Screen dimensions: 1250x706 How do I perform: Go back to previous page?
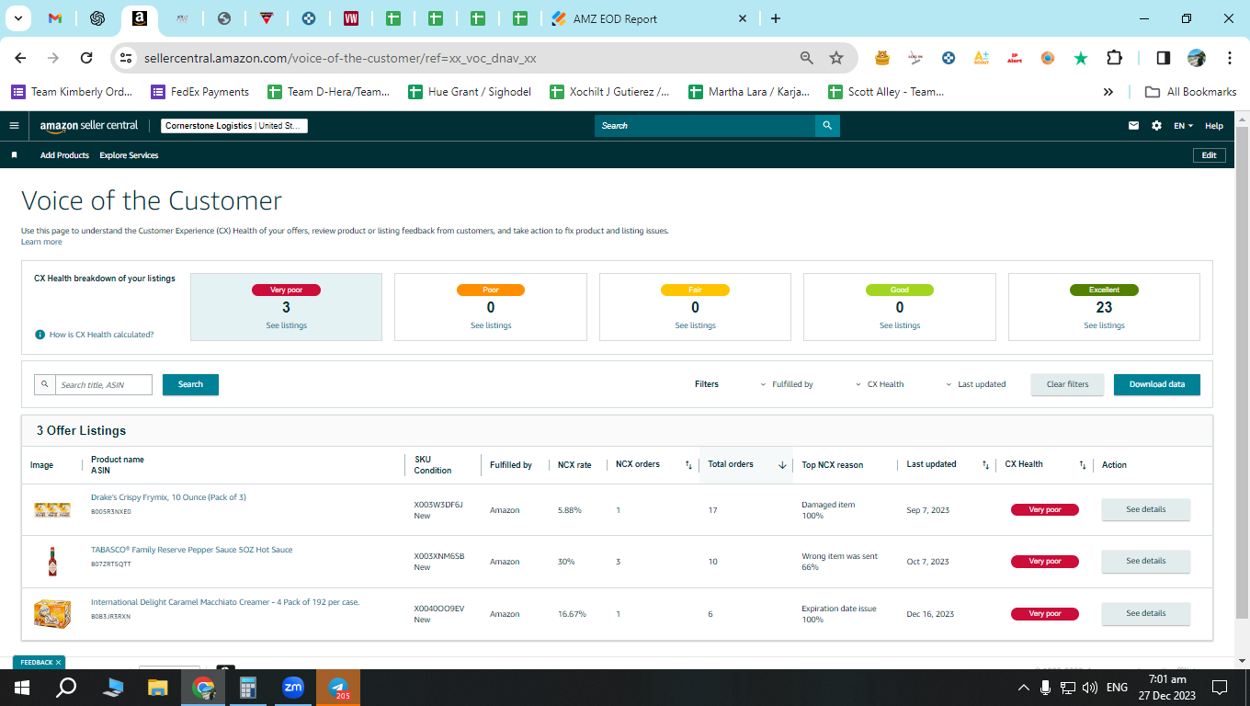[x=20, y=58]
